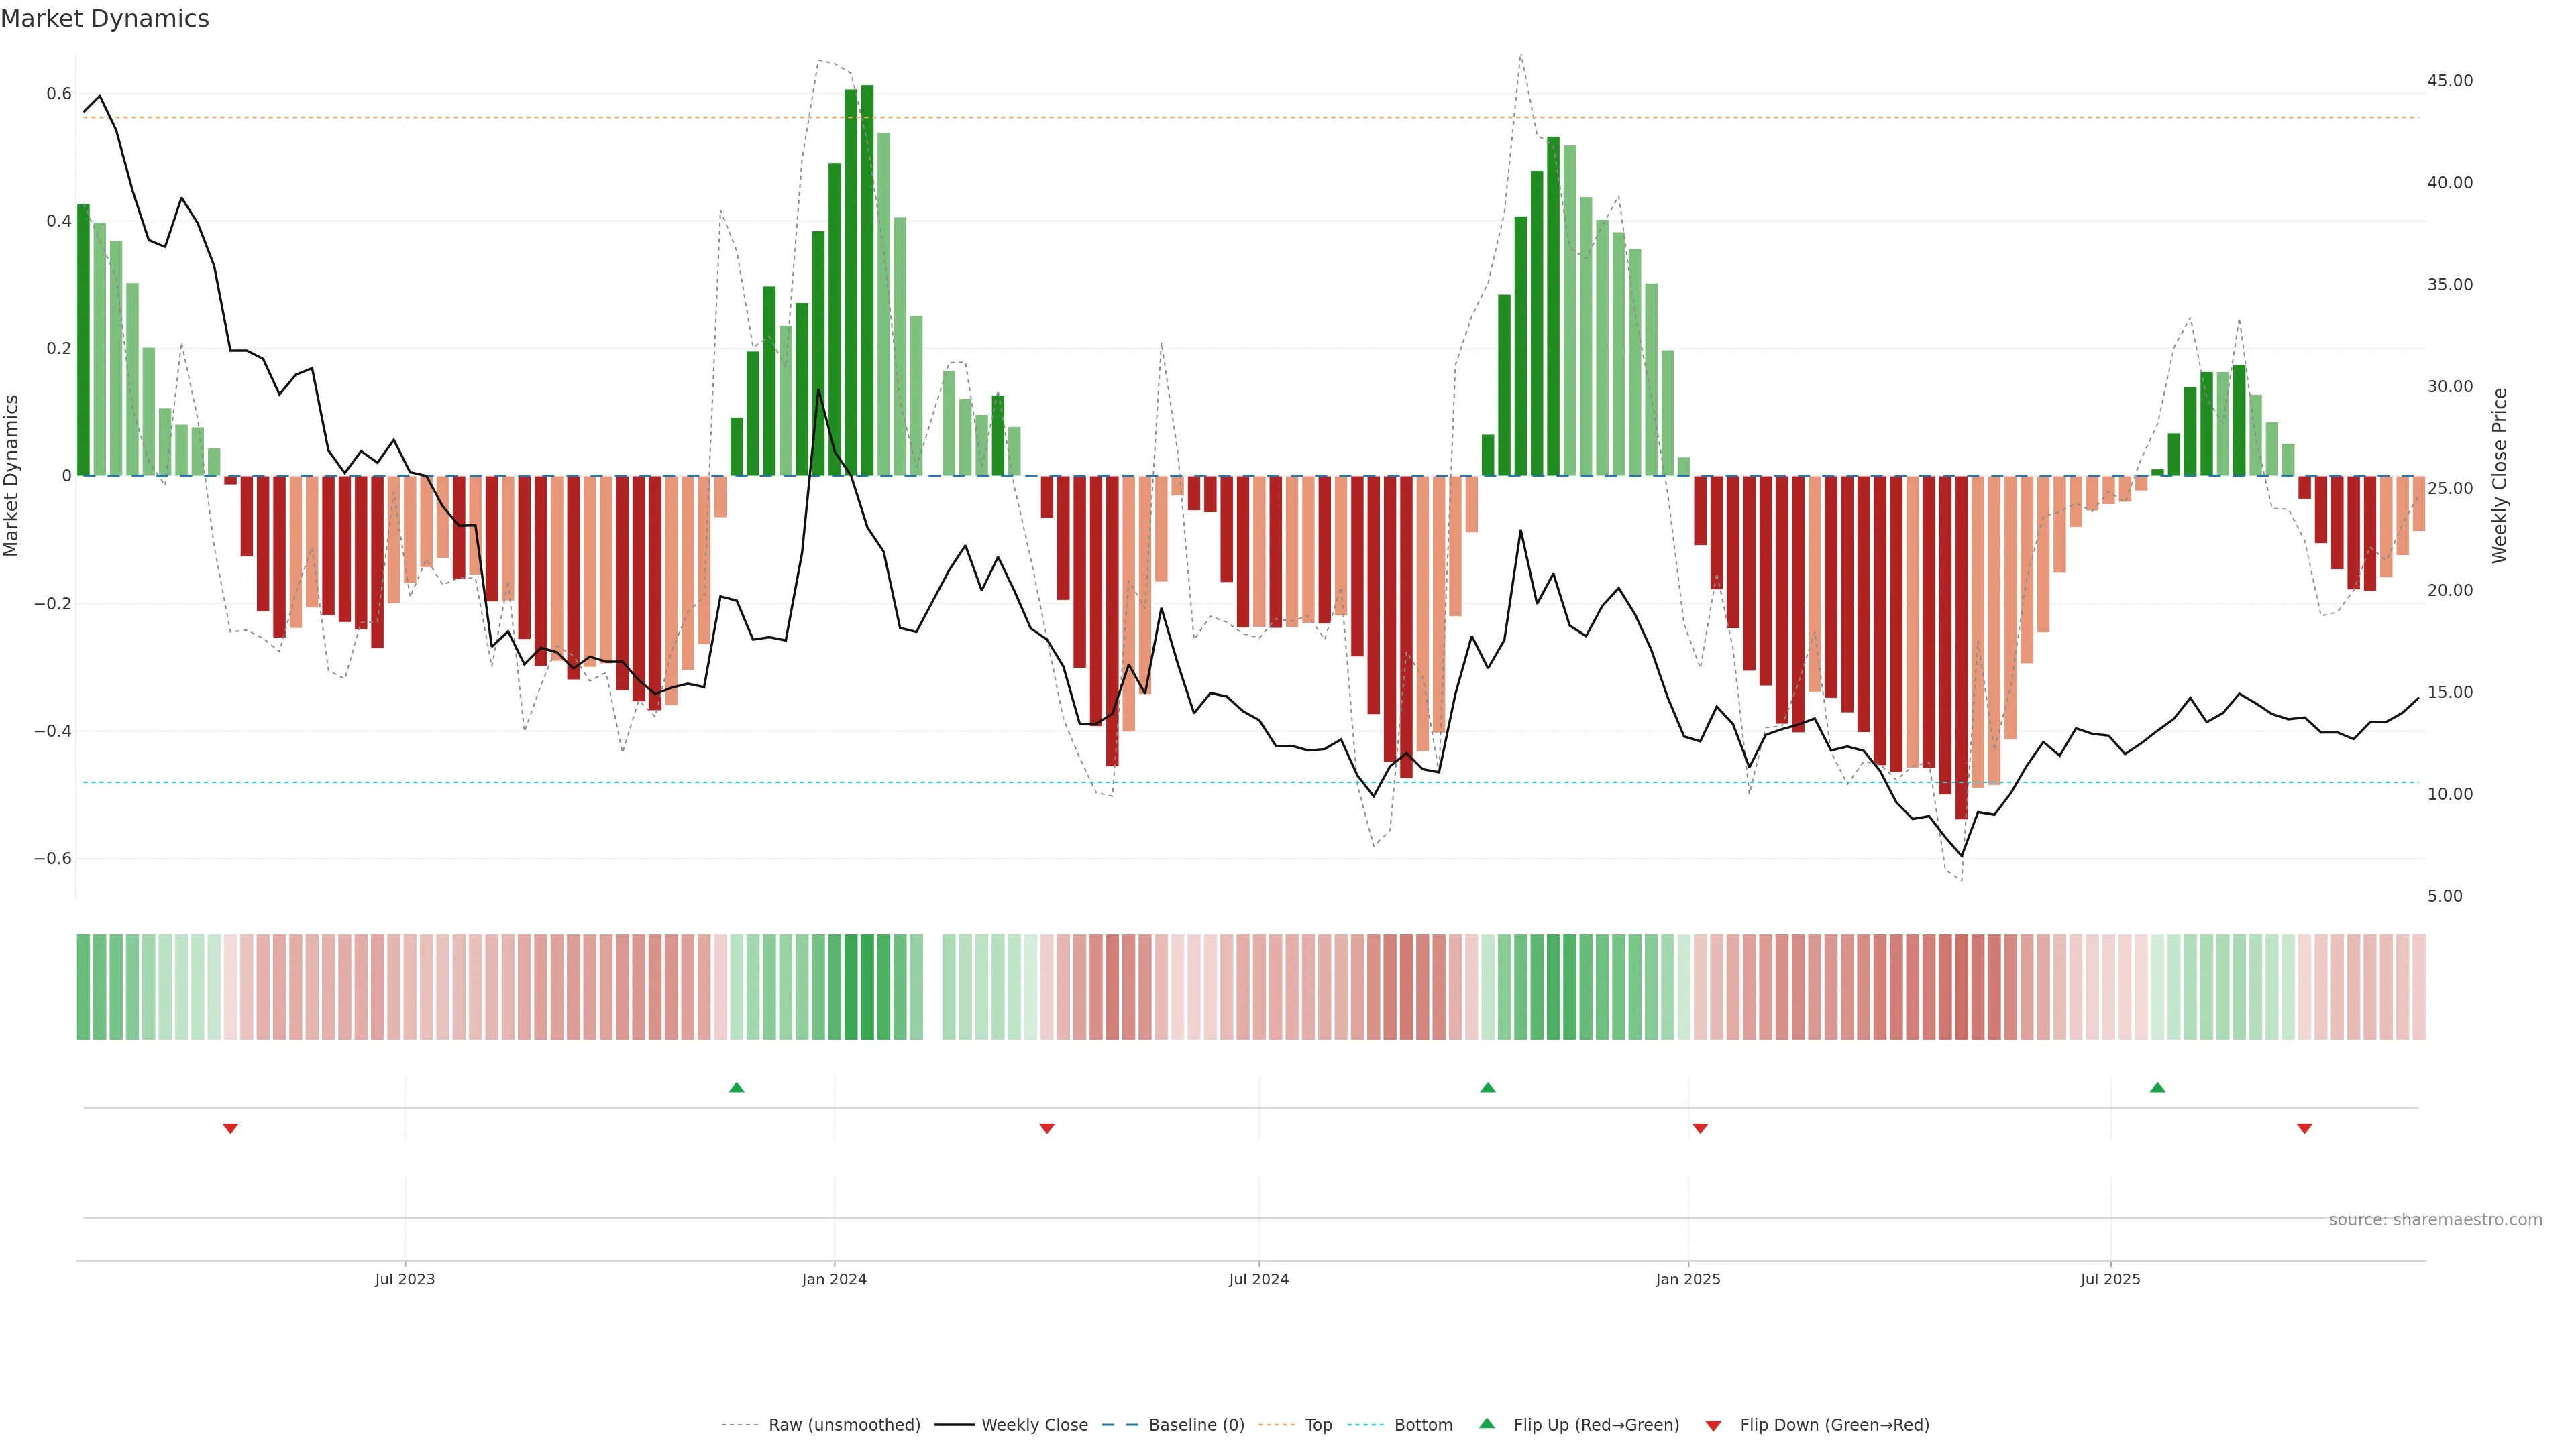Toggle the Baseline (0) legend entry
Viewport: 2576px width, 1448px height.
[x=1196, y=1424]
